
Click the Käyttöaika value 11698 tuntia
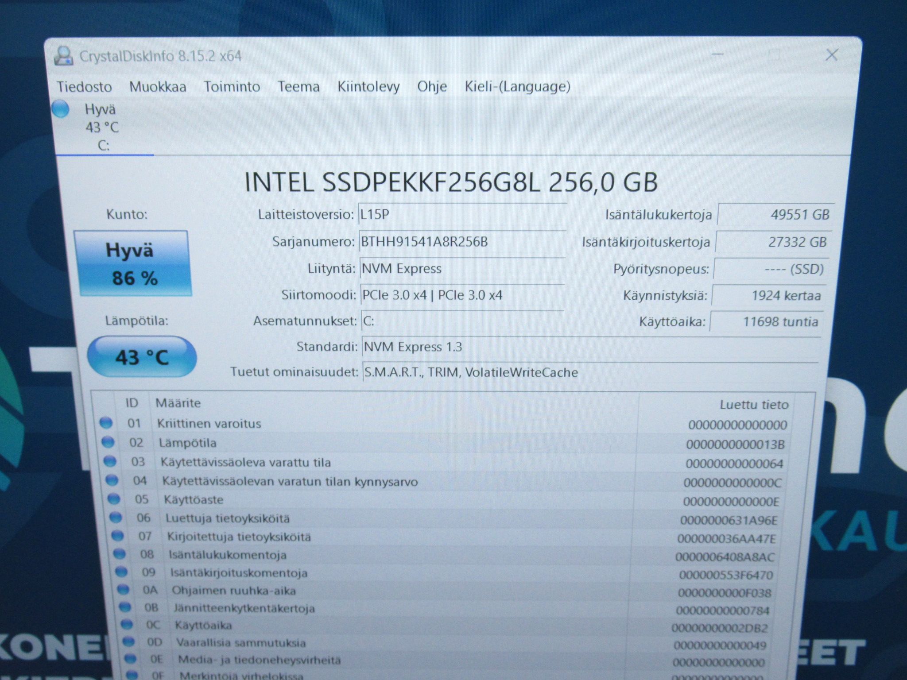[x=766, y=321]
